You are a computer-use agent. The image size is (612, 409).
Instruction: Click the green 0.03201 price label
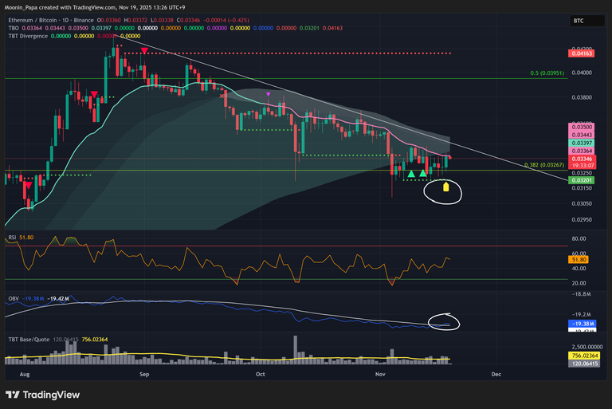[579, 181]
